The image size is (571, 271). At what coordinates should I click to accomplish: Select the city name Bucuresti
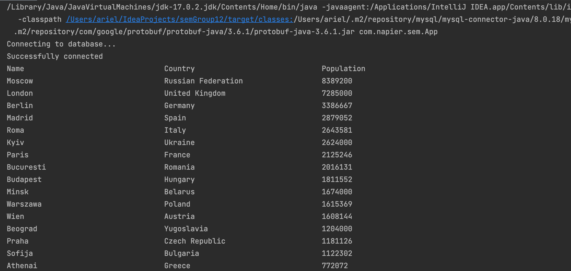tap(26, 167)
